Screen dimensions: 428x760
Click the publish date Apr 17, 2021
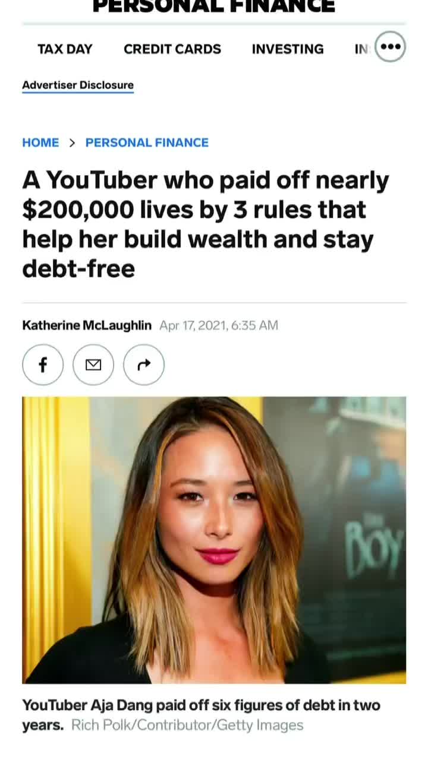tap(219, 325)
